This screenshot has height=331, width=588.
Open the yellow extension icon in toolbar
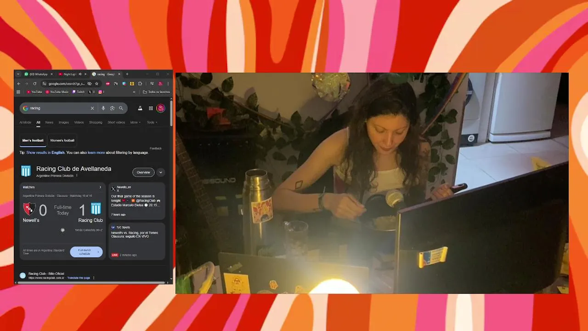132,84
